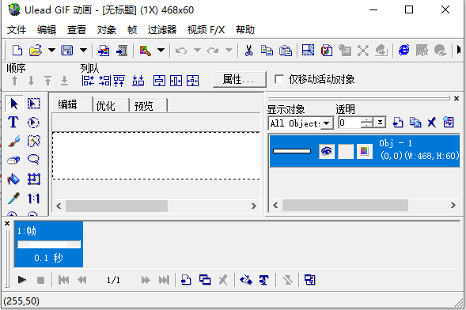Click the Cut scissors icon
The width and height of the screenshot is (466, 310).
click(248, 51)
